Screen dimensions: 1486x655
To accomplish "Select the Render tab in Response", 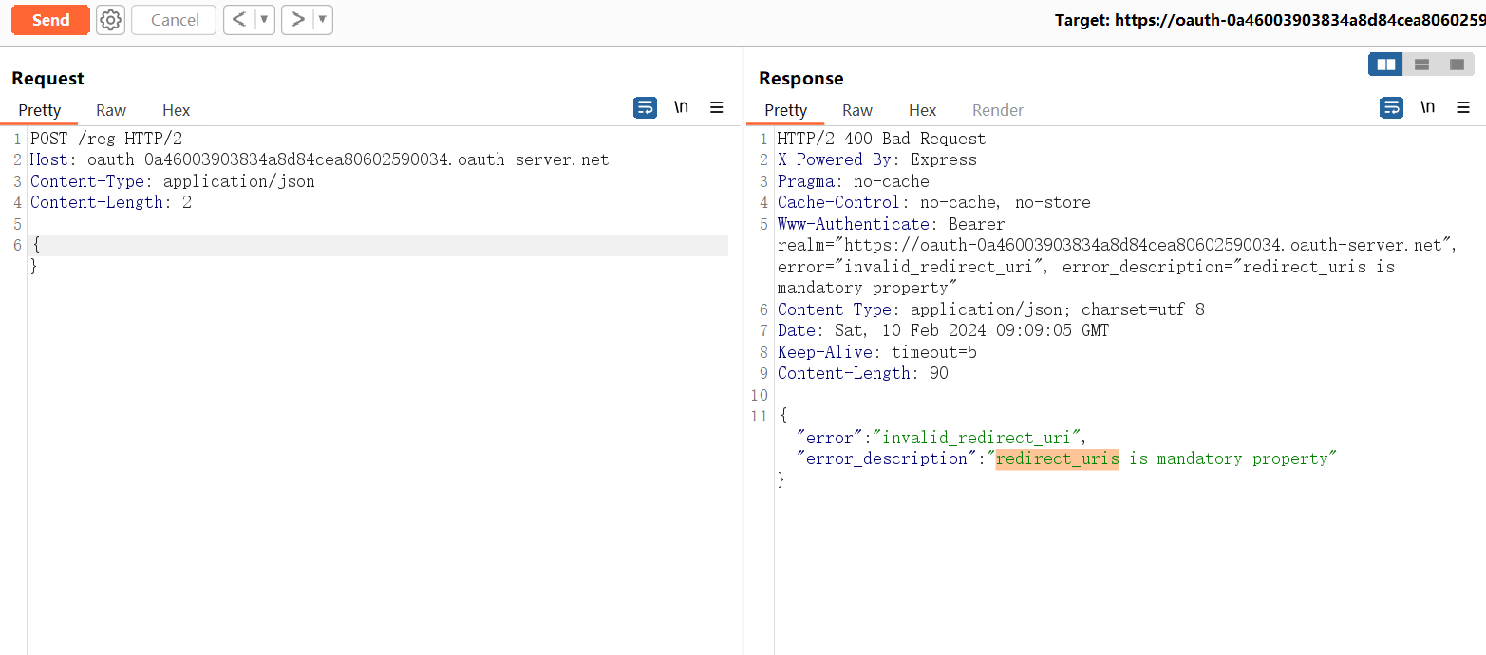I will click(998, 110).
